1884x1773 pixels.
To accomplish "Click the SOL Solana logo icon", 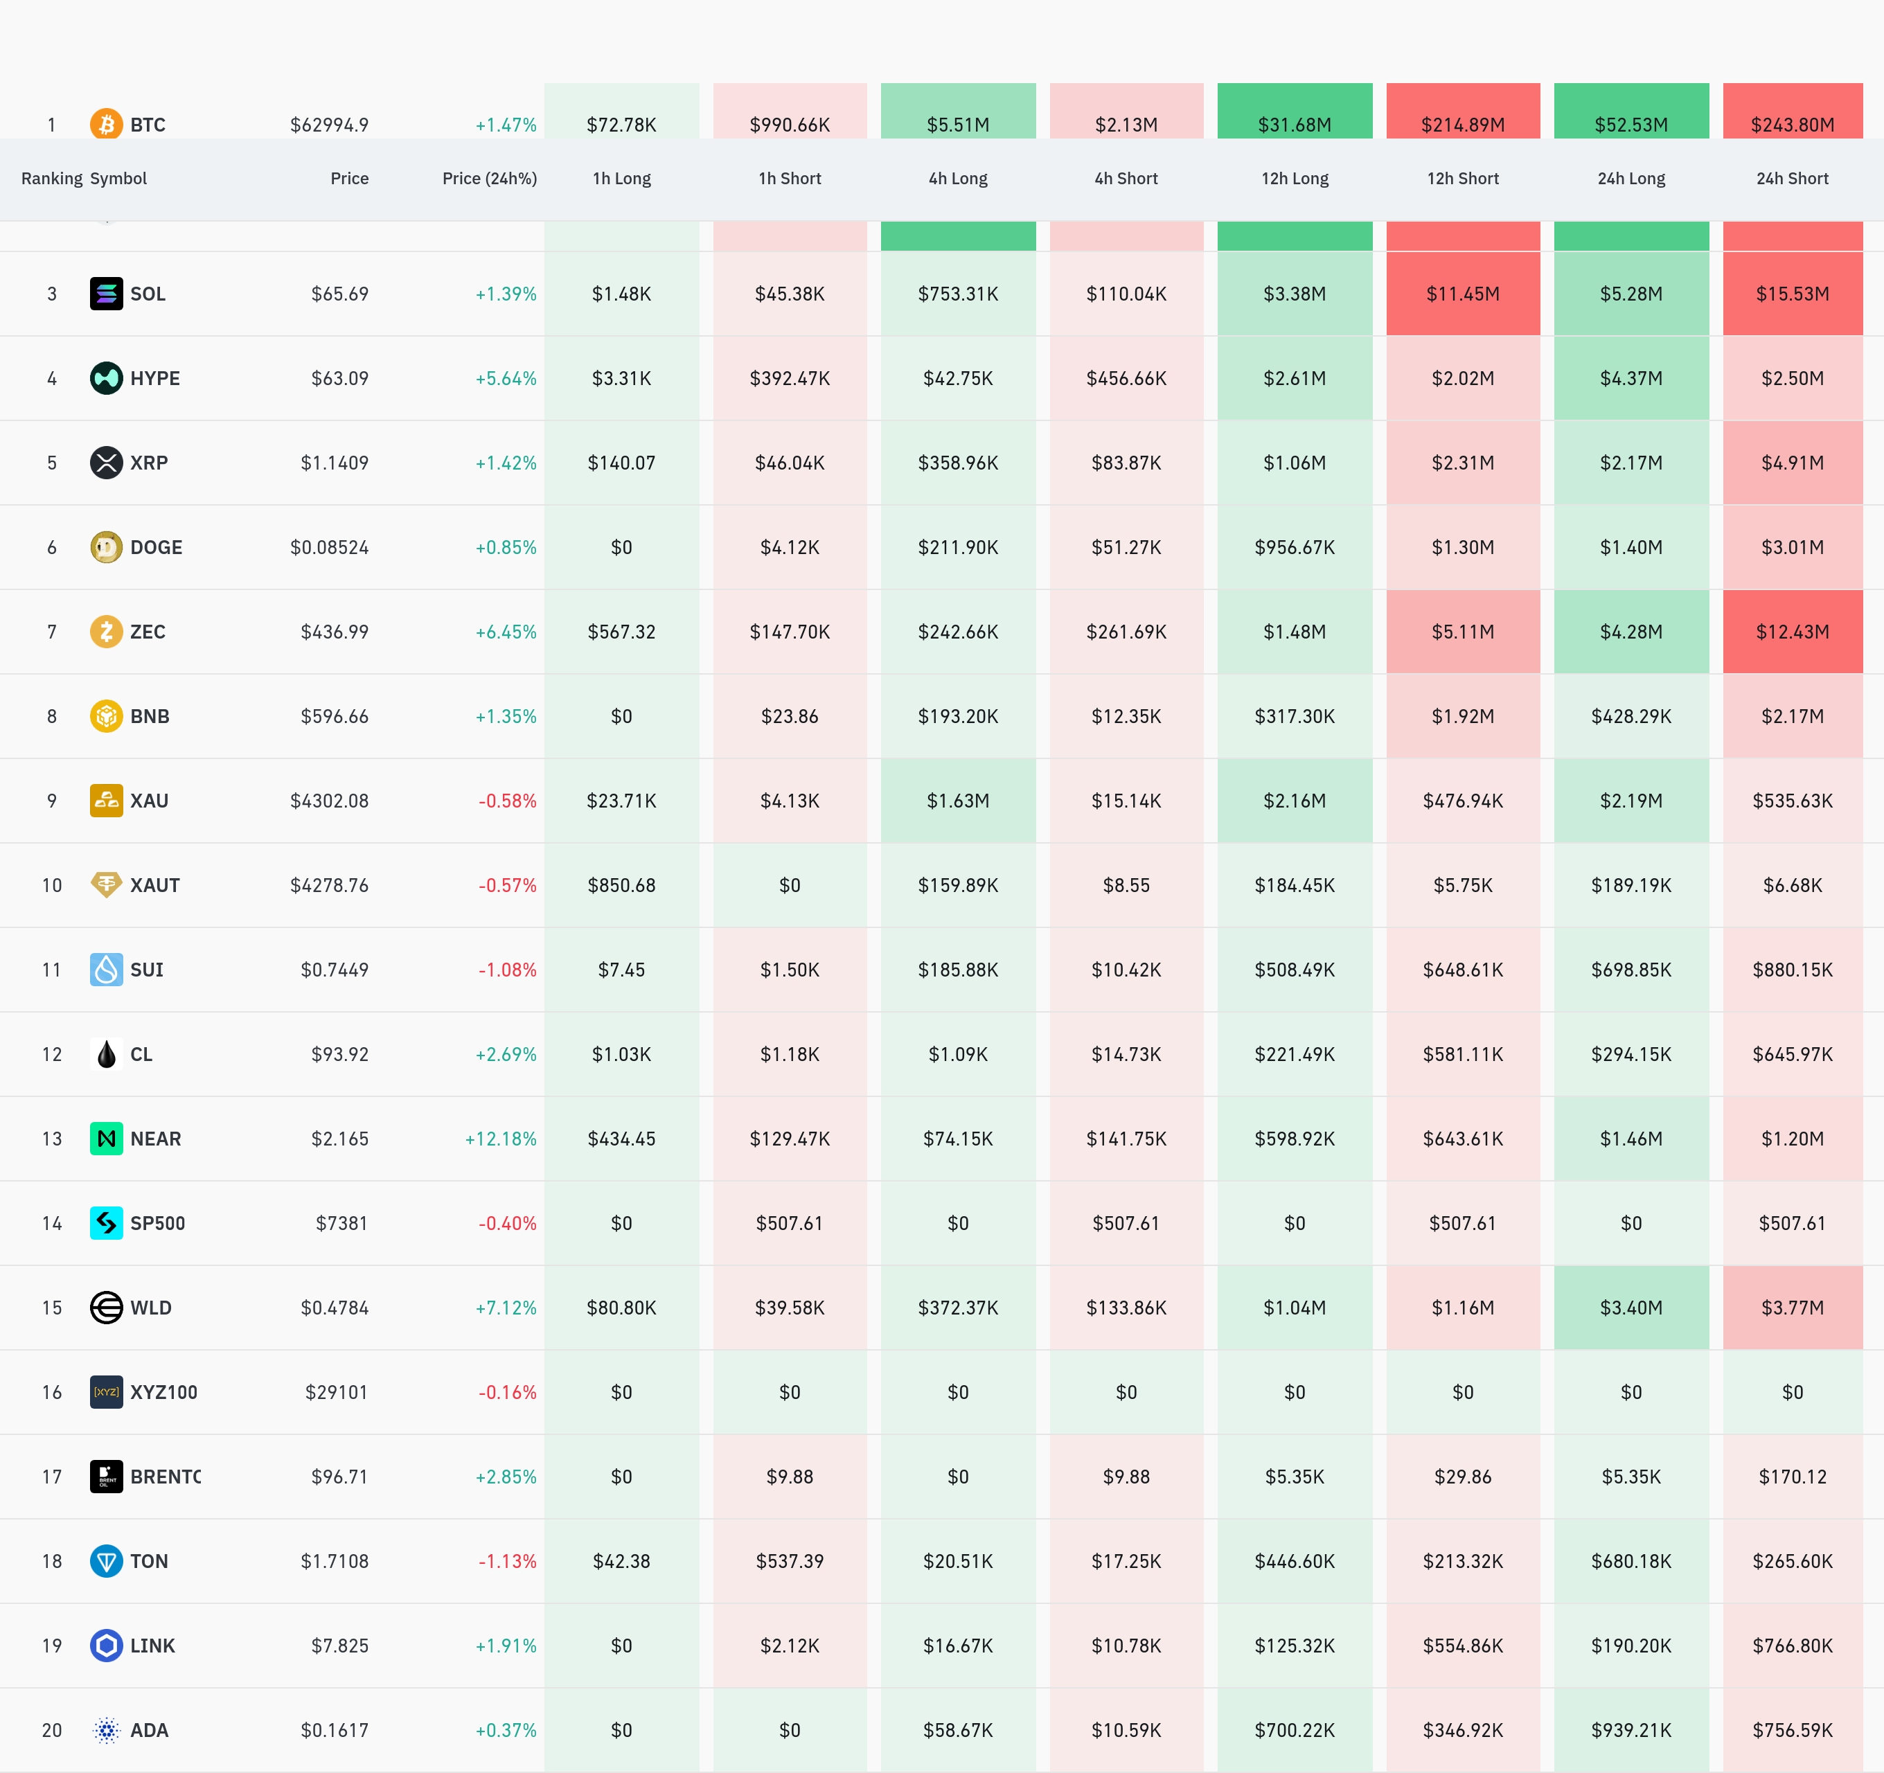I will (106, 294).
